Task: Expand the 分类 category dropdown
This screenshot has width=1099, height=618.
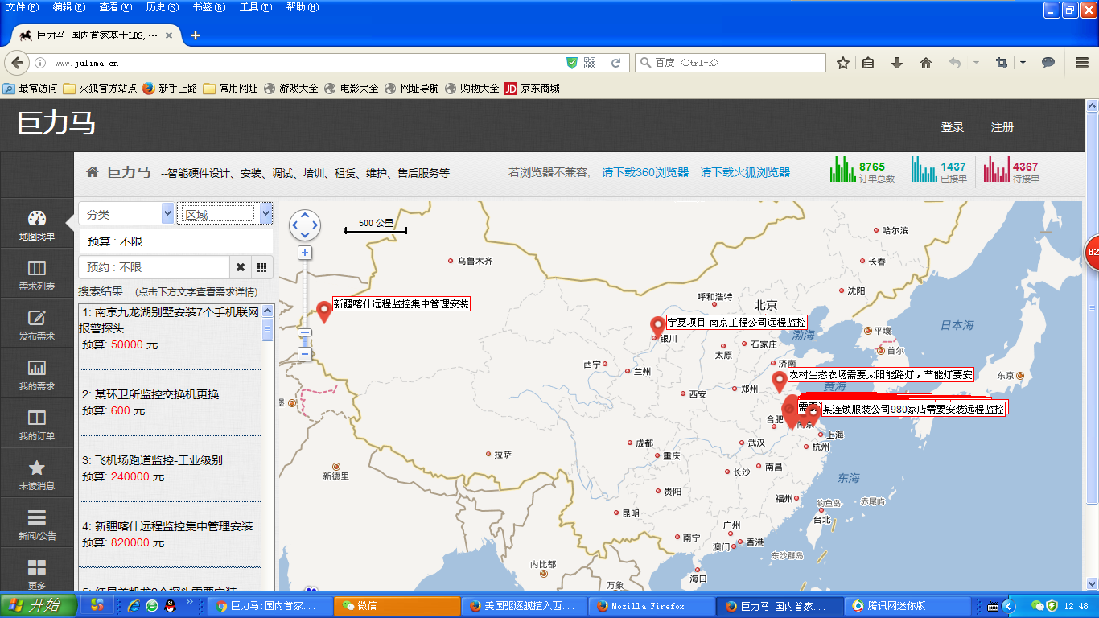Action: click(x=167, y=214)
